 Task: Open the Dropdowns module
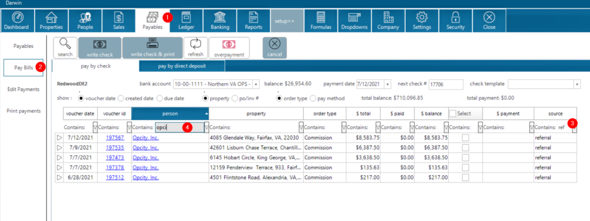354,21
